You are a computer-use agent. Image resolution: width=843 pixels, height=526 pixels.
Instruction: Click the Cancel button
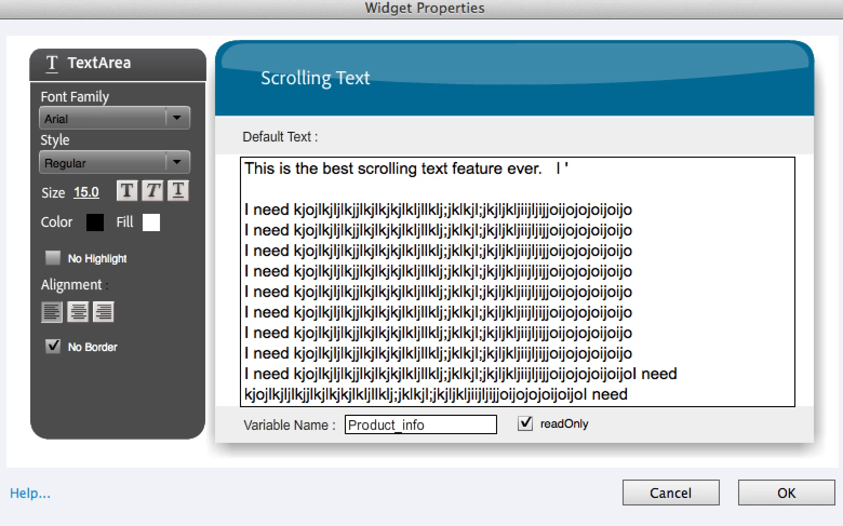671,493
